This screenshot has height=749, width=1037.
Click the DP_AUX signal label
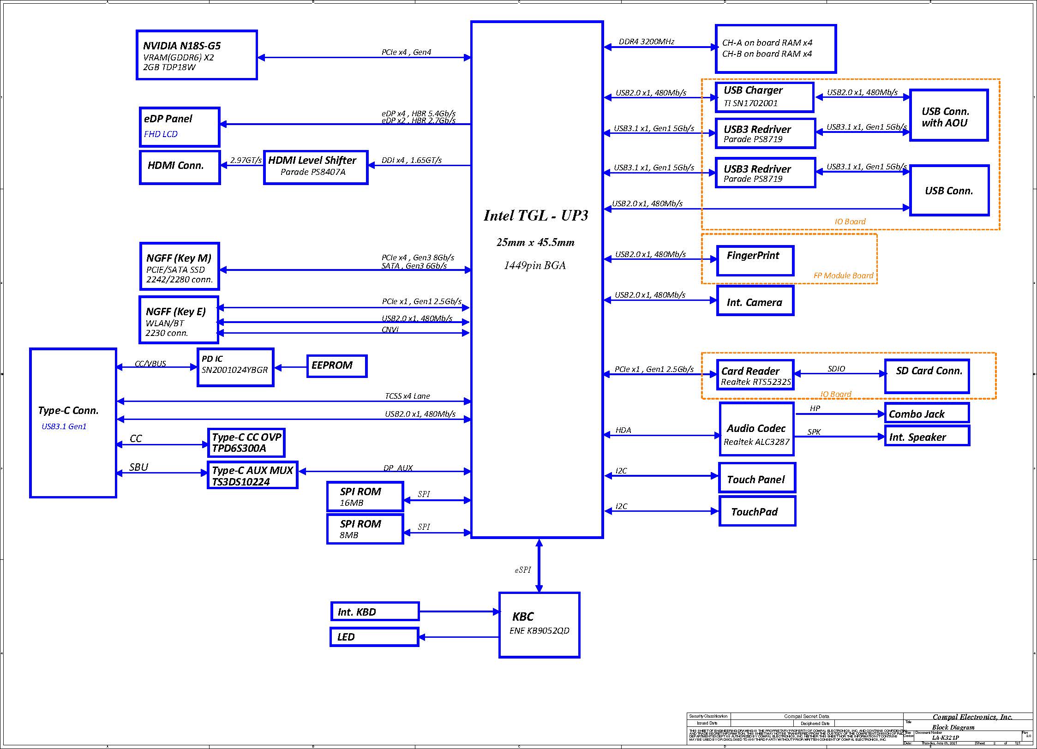(398, 468)
